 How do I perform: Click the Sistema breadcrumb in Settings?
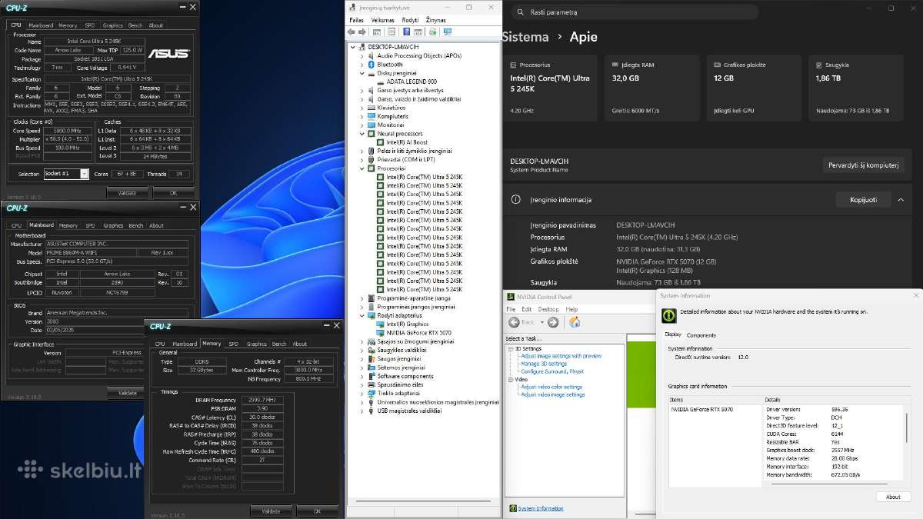(x=525, y=37)
